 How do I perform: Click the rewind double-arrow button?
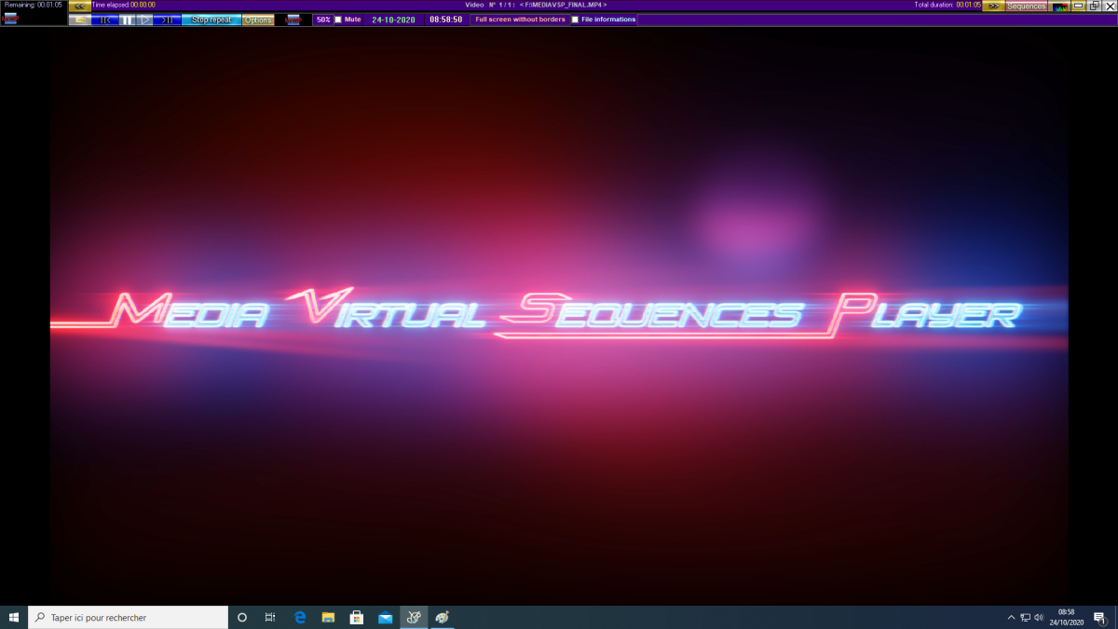[80, 6]
